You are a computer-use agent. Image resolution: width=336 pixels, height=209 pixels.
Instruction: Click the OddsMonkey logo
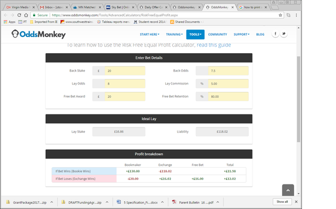38,34
